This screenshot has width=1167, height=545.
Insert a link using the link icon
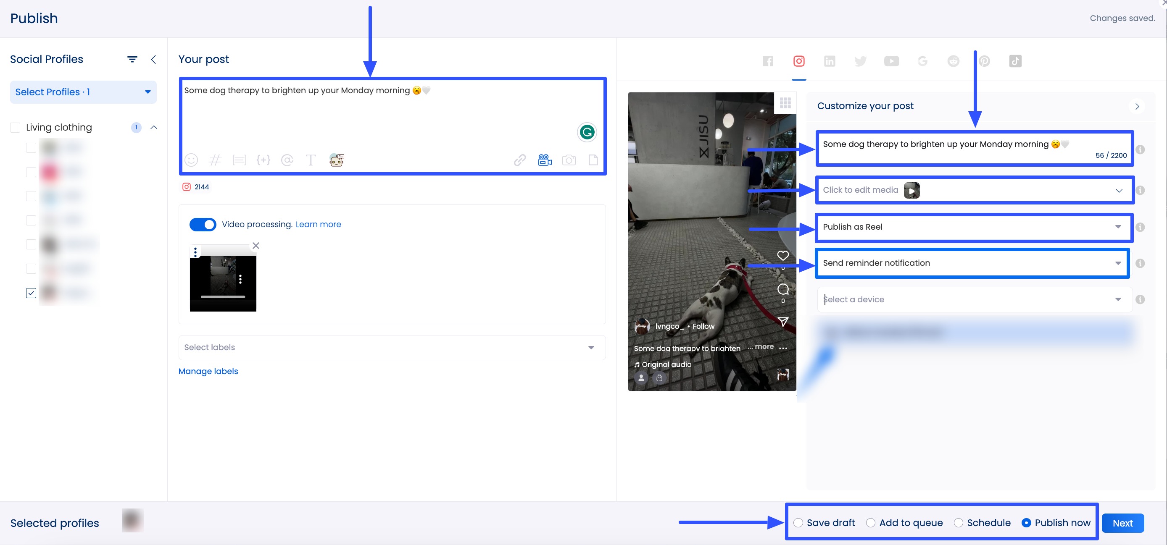click(x=519, y=160)
